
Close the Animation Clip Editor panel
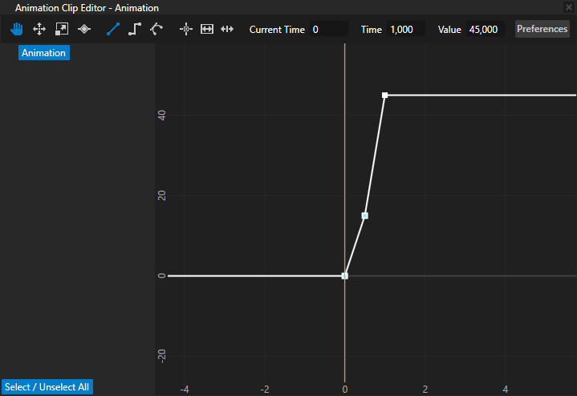(569, 7)
